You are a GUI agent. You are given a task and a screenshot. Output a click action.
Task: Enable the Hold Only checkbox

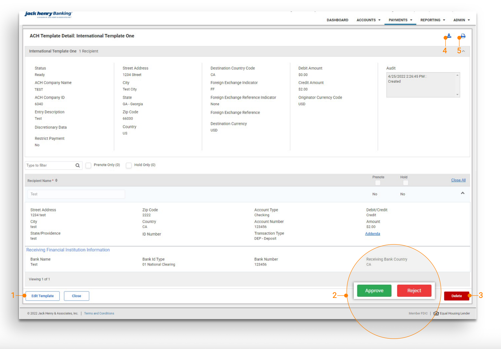click(x=129, y=165)
